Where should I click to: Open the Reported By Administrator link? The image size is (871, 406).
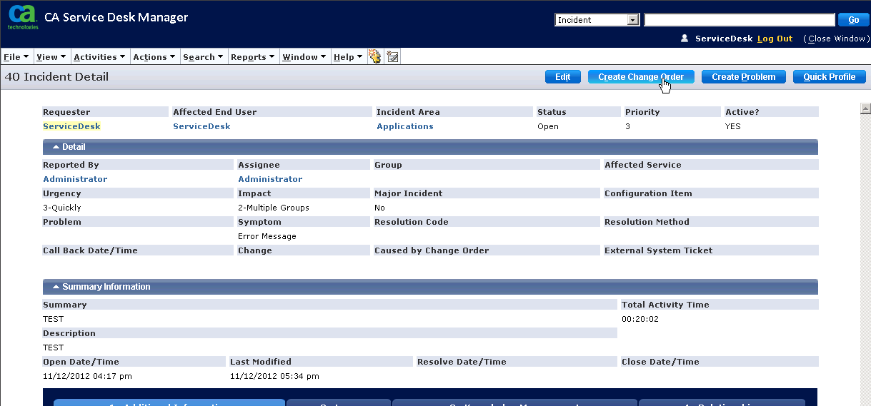point(75,179)
